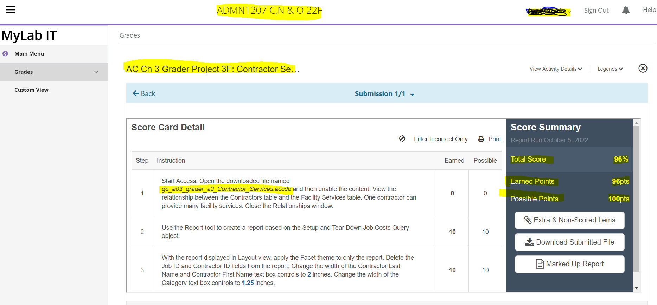Select Main Menu in the sidebar

(29, 54)
